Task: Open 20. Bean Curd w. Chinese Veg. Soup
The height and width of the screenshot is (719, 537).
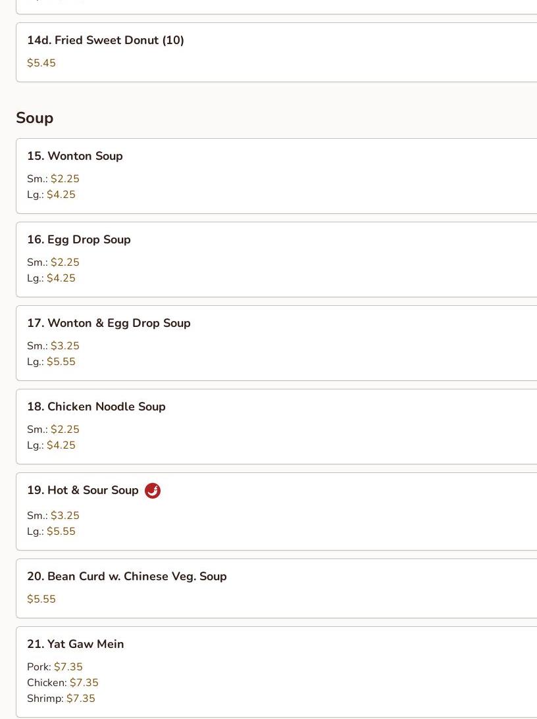Action: click(127, 577)
